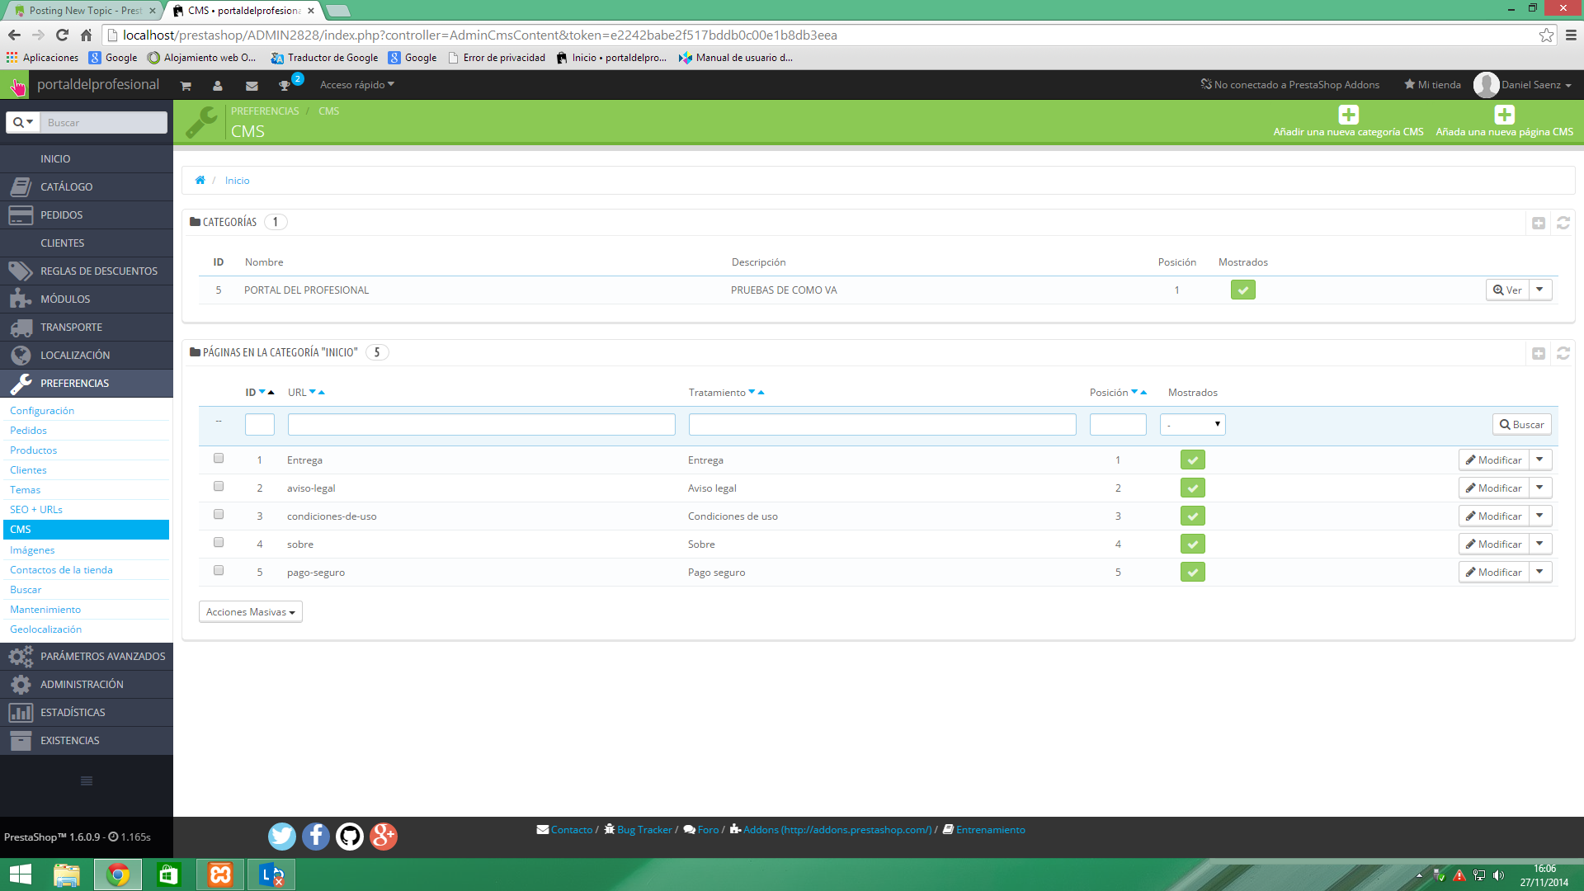Screen dimensions: 1584x891
Task: Click the URL filter input field
Action: tap(481, 424)
